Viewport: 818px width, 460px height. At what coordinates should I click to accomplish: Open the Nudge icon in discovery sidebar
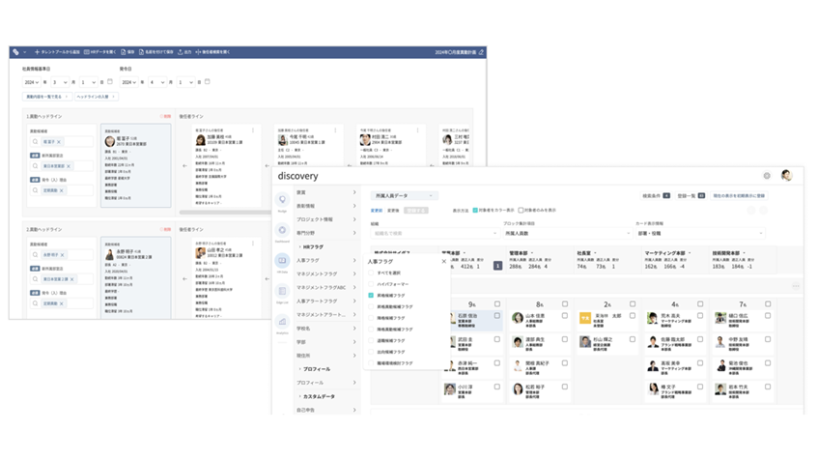(x=282, y=201)
